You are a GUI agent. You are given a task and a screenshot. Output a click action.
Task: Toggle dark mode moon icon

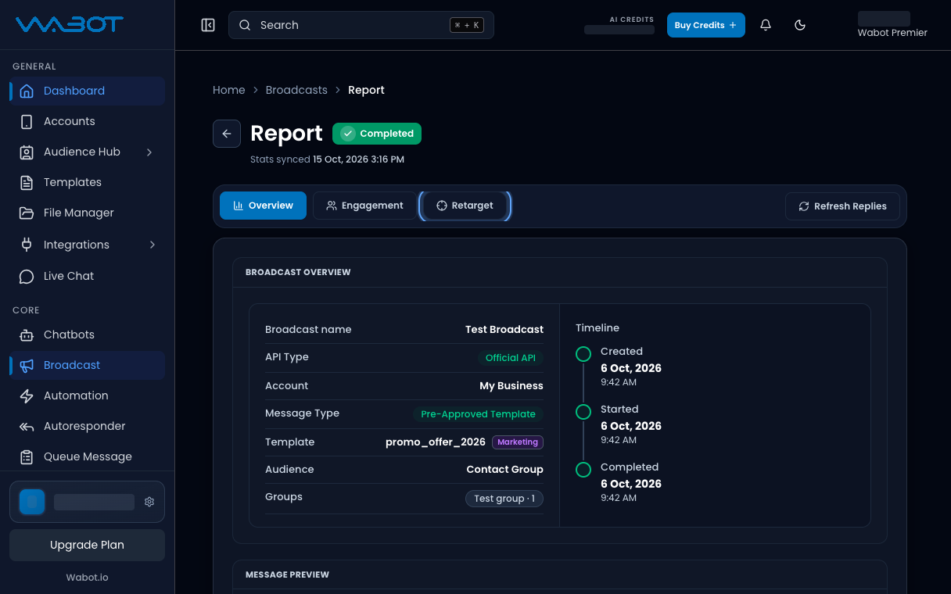tap(800, 25)
